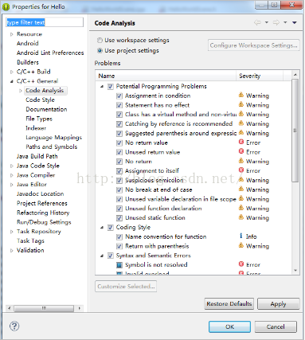305x340 pixels.
Task: Select Use workspace settings radio button
Action: (x=100, y=41)
